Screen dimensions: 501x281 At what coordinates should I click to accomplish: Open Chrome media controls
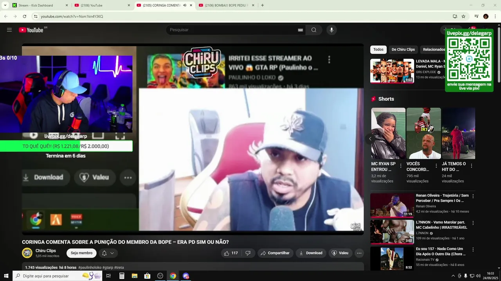pos(476,16)
